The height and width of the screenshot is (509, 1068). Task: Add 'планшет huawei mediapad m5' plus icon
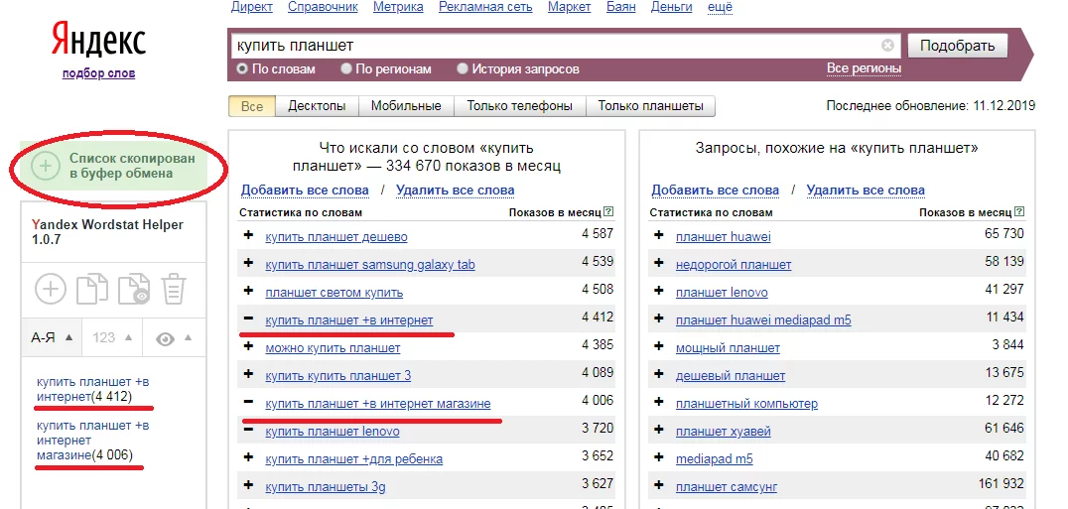coord(659,319)
